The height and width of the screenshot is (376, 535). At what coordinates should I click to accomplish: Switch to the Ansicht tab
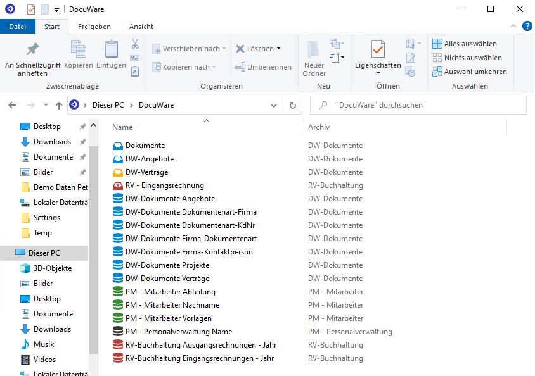point(141,27)
